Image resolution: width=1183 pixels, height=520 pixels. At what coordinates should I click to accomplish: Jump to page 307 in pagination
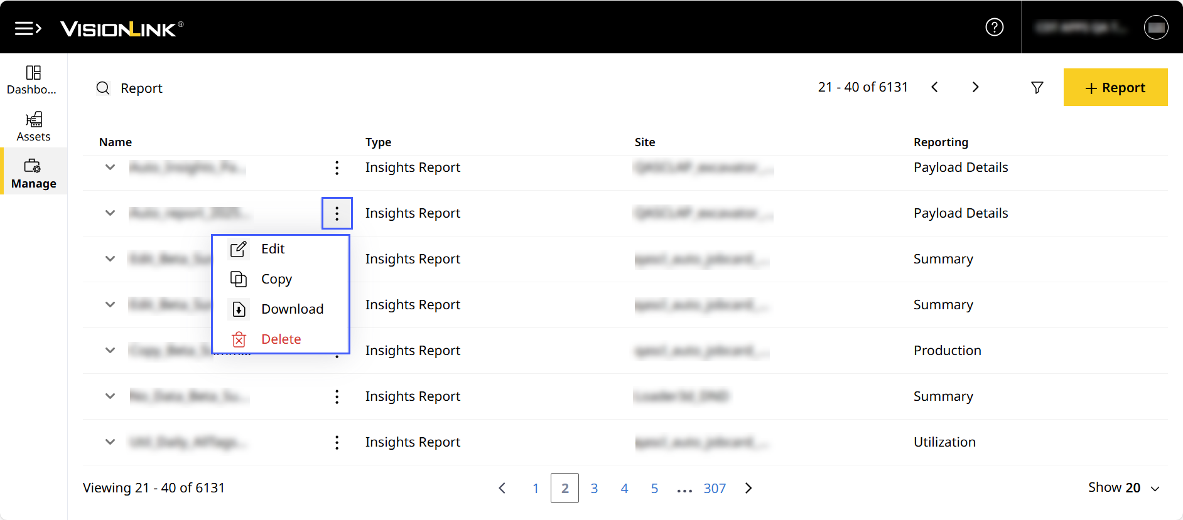[715, 489]
